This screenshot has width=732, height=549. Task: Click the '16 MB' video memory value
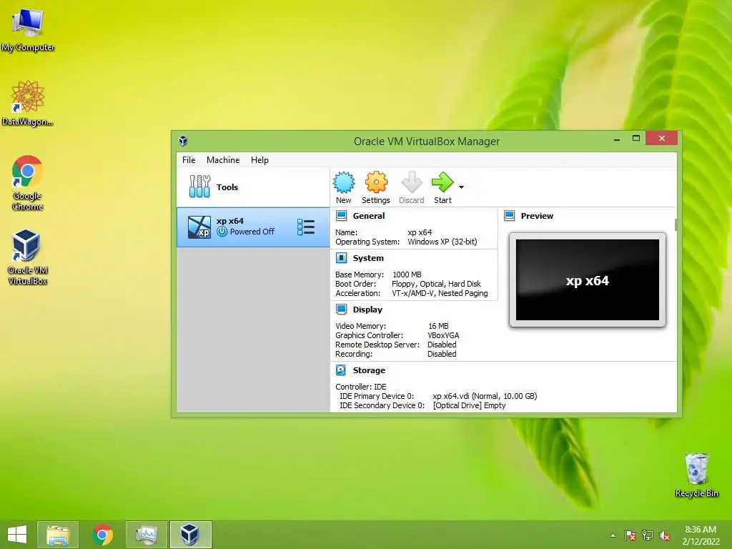coord(438,326)
